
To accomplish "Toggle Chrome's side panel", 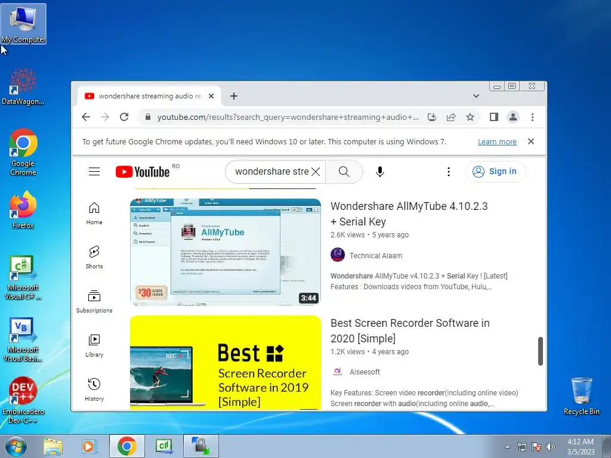I will click(493, 117).
